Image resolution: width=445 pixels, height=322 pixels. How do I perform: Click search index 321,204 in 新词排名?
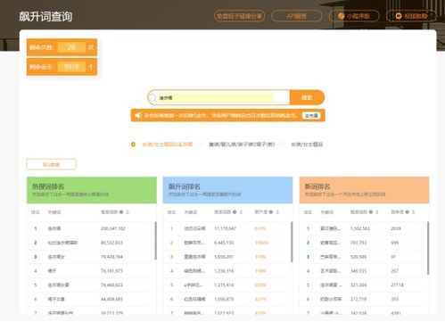pos(358,285)
